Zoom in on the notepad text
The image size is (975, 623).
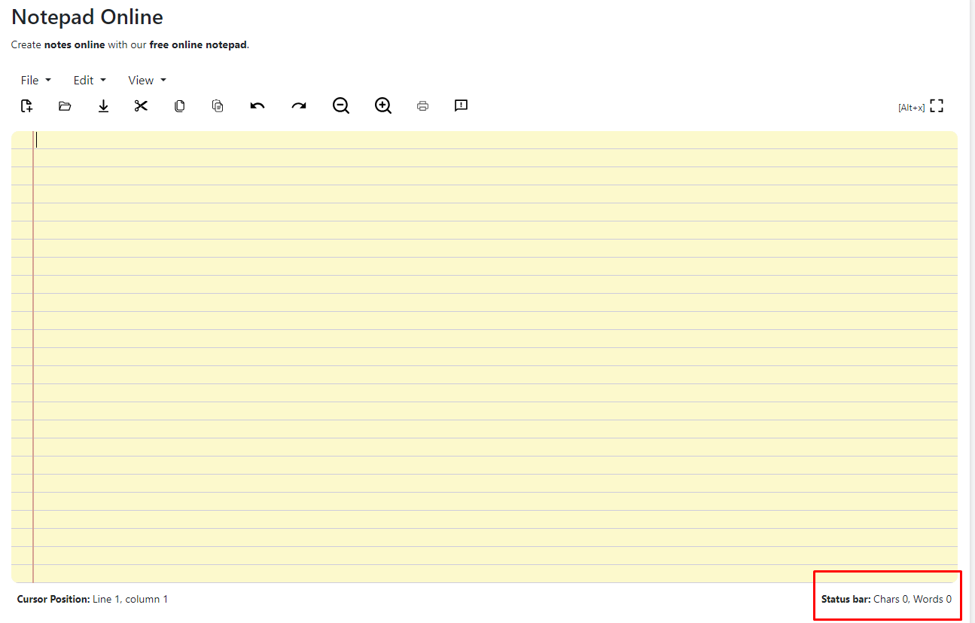point(382,105)
